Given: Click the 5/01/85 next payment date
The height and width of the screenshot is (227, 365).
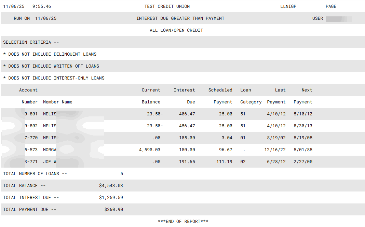Looking at the screenshot, I should click(303, 150).
